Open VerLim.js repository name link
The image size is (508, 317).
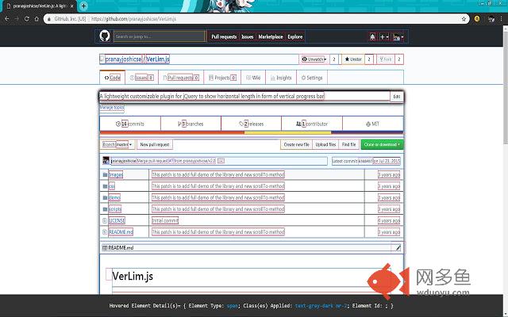pyautogui.click(x=158, y=59)
